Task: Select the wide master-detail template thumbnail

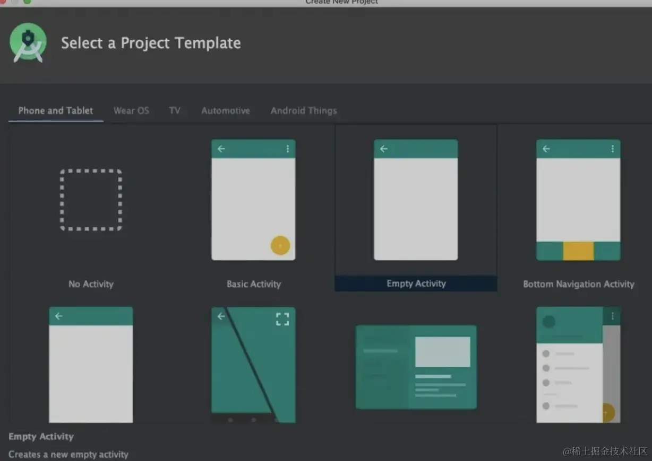Action: (416, 367)
